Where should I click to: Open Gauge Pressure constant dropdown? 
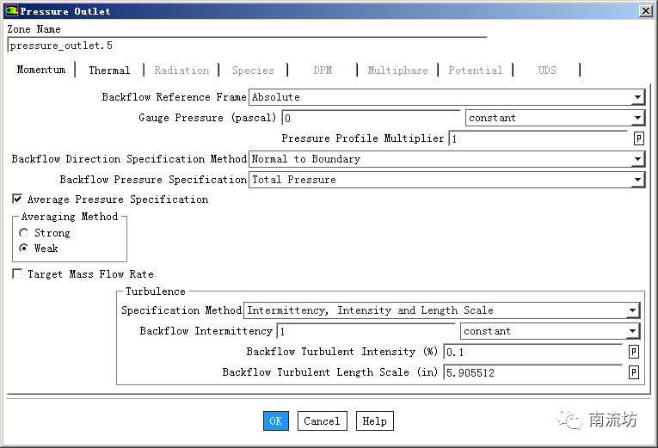[637, 118]
